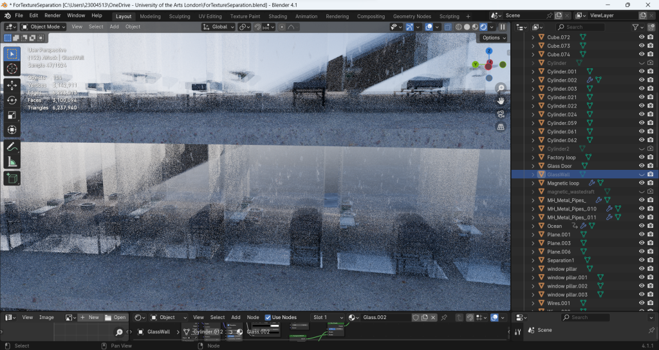Toggle camera view using the camera gizmo icon
Screen dimensions: 659x350
[x=501, y=114]
